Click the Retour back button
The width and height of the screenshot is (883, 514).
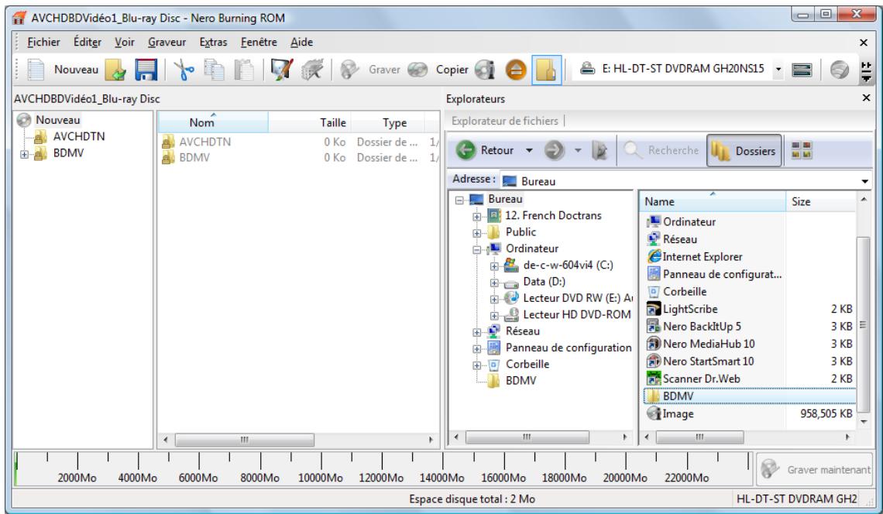pos(486,150)
